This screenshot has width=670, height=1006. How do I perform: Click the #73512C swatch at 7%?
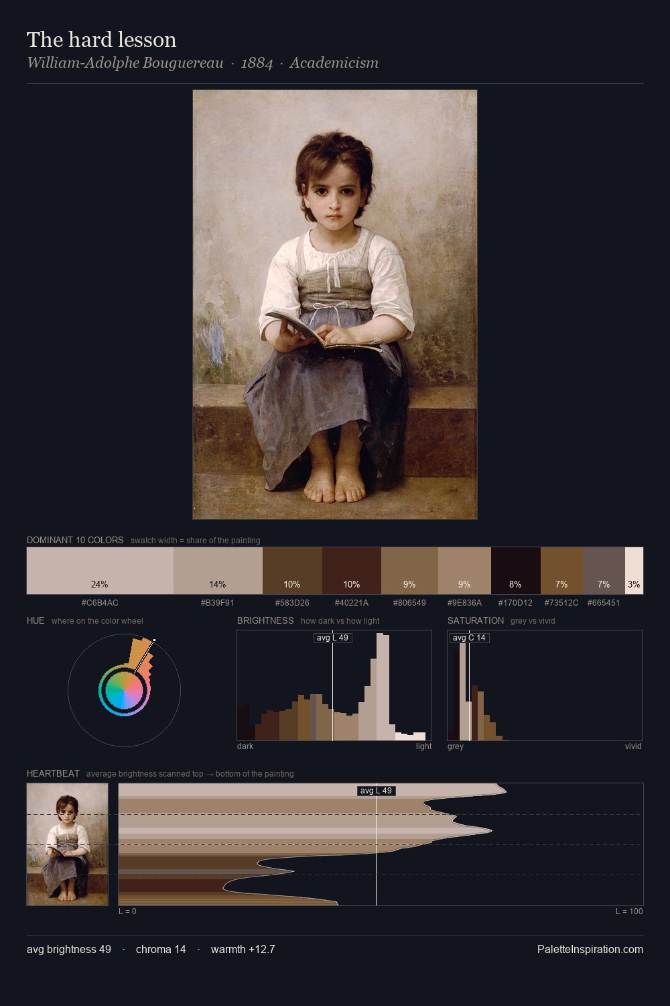pos(561,571)
